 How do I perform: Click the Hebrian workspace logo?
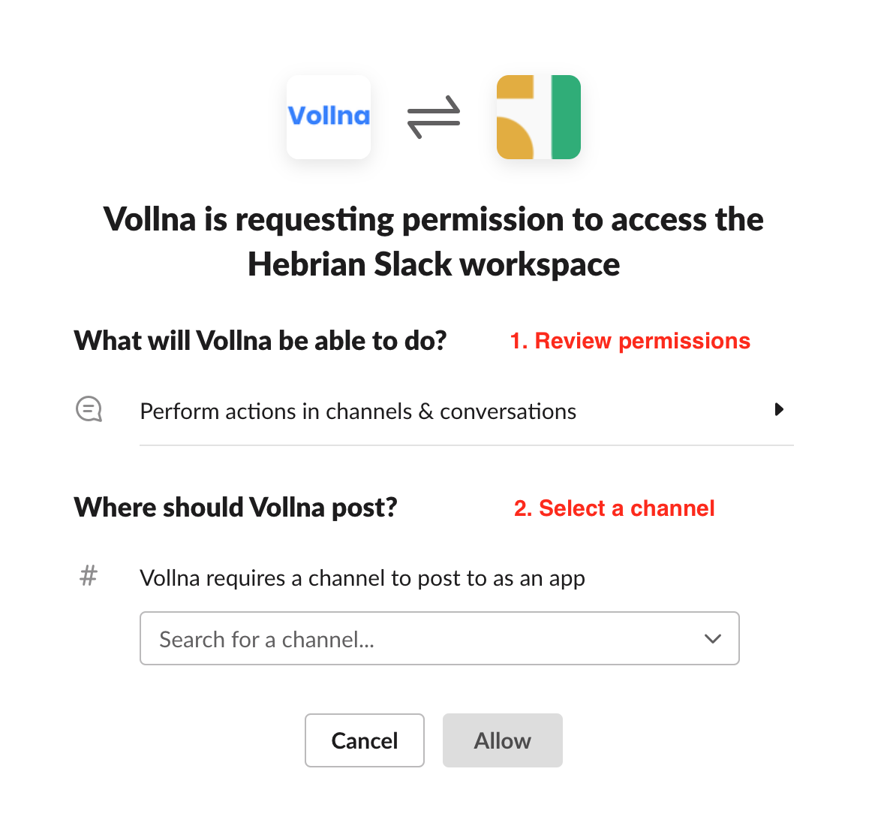(x=538, y=116)
